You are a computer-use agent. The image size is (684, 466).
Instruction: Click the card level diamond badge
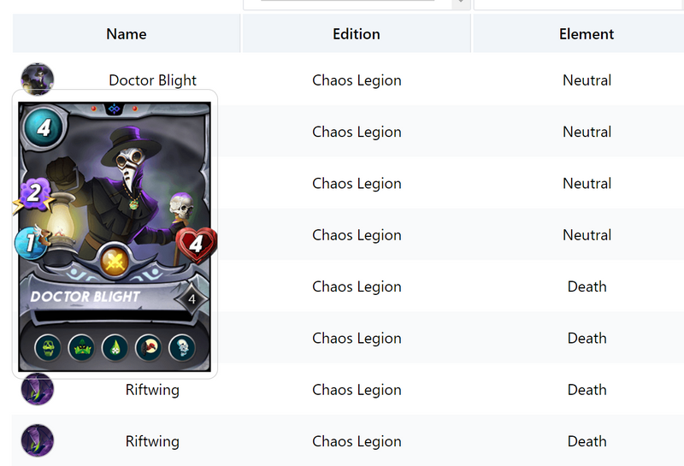tap(192, 299)
